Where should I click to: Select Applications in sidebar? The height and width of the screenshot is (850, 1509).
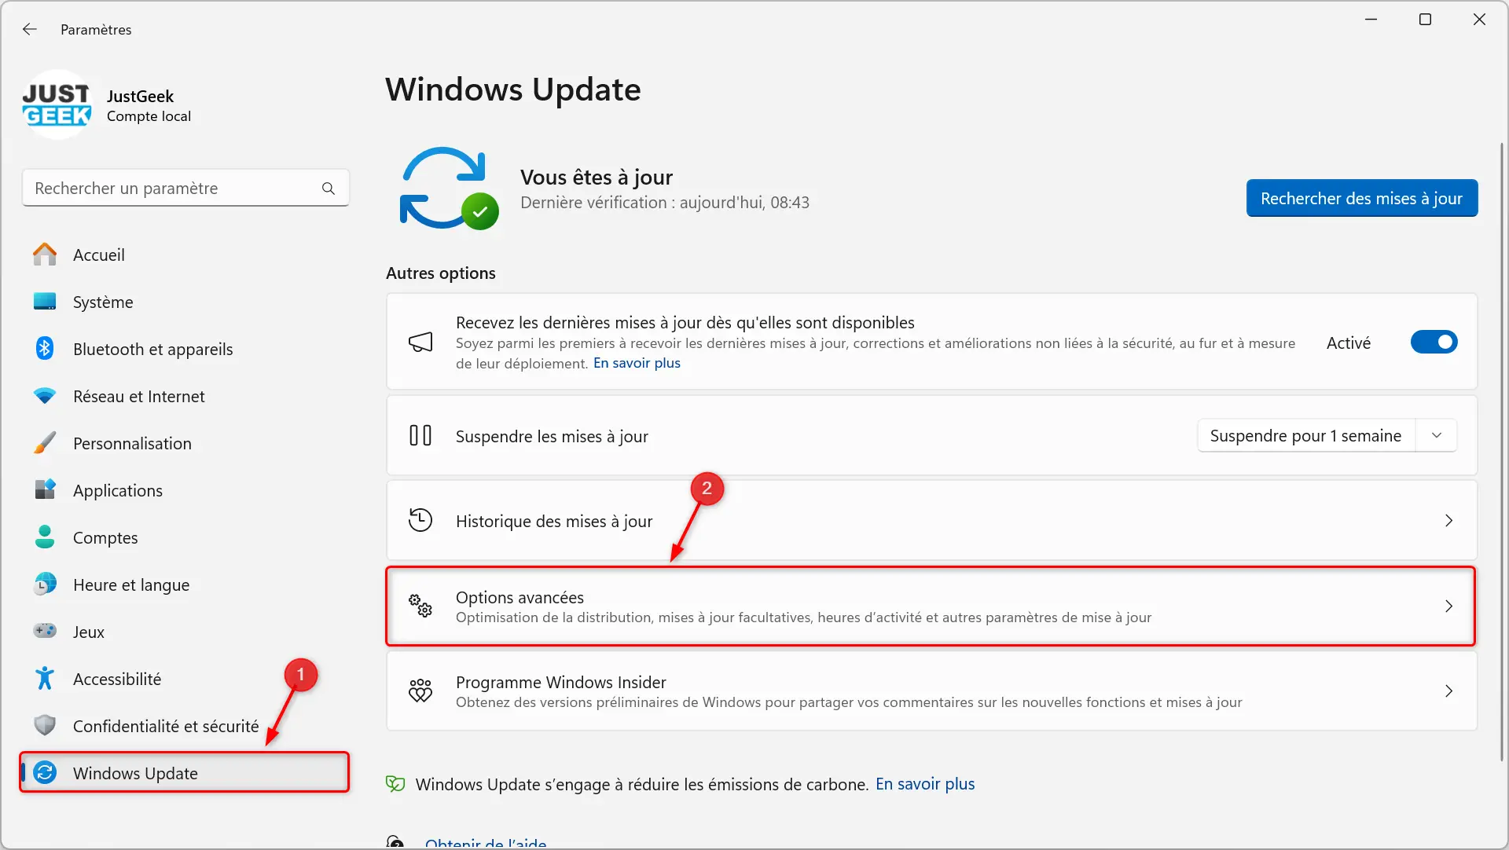185,490
